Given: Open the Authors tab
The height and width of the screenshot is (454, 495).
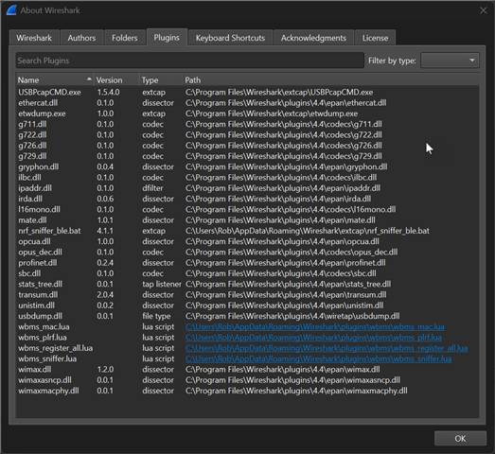Looking at the screenshot, I should click(81, 38).
